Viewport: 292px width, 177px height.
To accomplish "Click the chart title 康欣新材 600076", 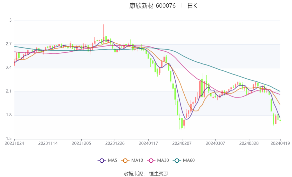I will (152, 6).
